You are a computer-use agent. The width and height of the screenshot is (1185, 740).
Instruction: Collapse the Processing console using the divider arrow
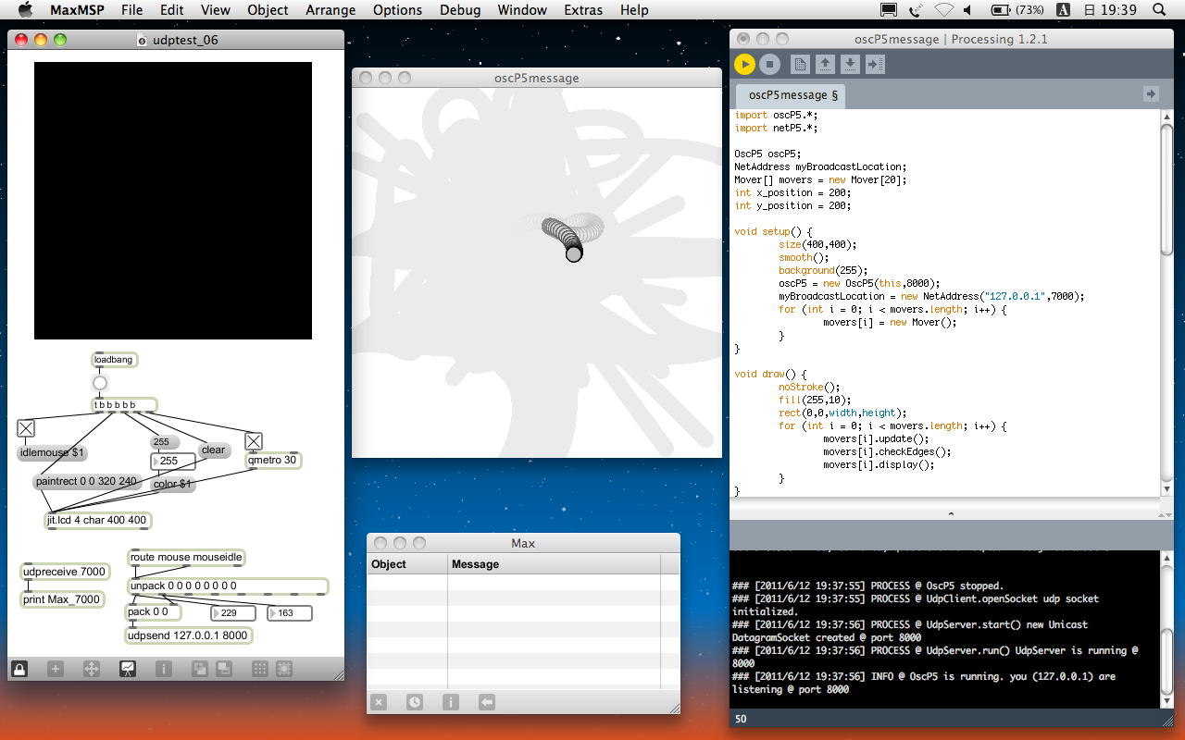pos(950,513)
